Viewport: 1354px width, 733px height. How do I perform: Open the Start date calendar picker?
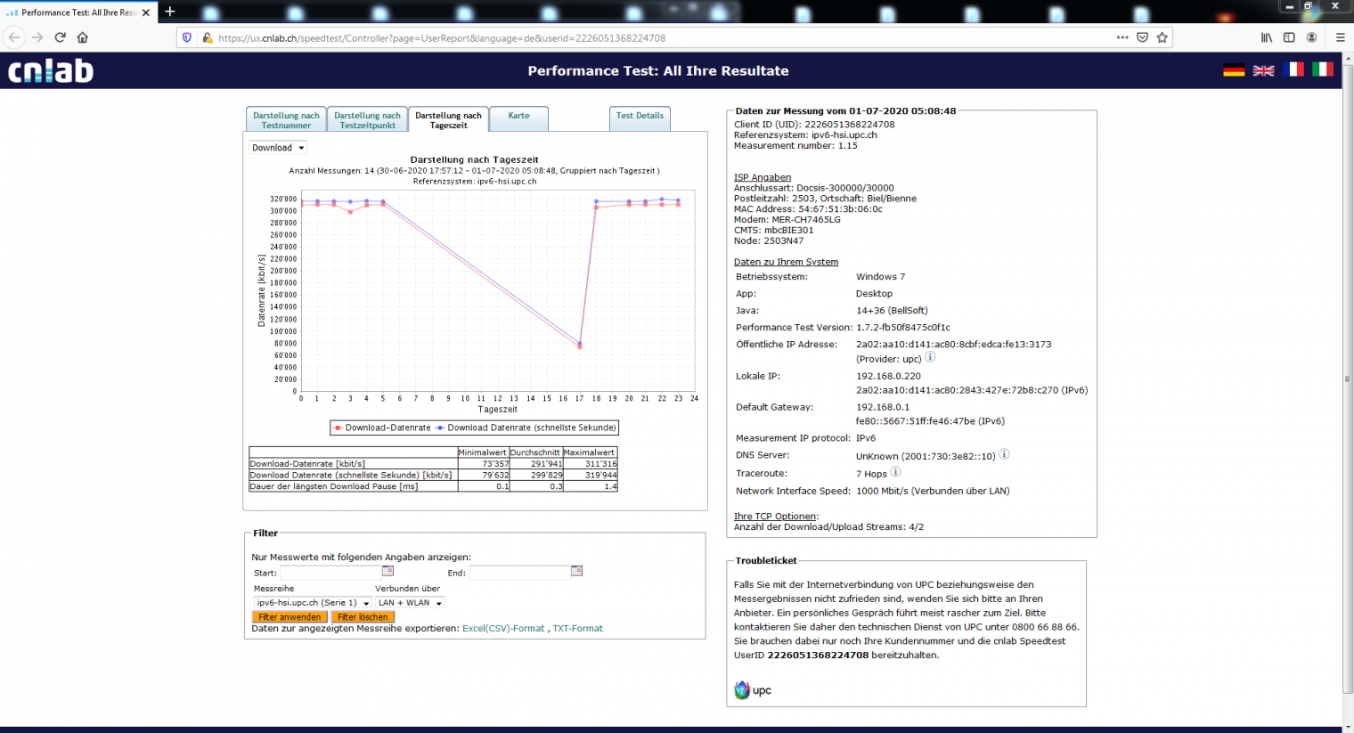coord(387,571)
